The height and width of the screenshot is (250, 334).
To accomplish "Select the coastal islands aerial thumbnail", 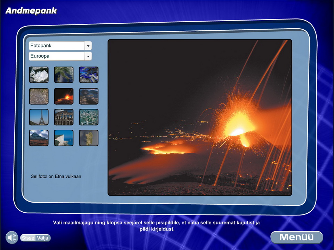I will 89,96.
